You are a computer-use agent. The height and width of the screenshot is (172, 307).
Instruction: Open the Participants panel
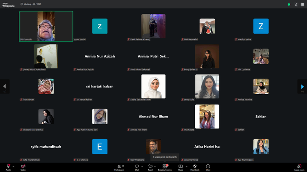(x=119, y=167)
